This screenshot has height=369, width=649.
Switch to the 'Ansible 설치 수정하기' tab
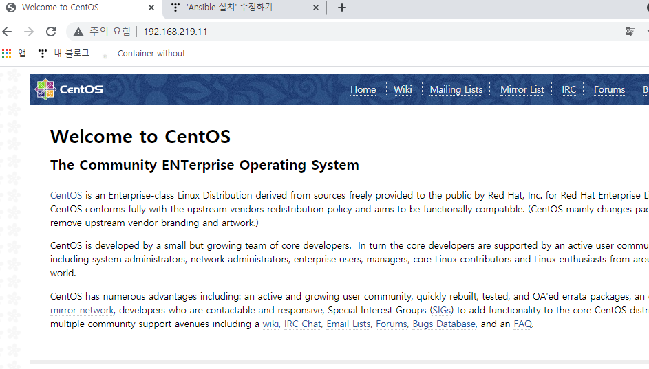coord(244,8)
